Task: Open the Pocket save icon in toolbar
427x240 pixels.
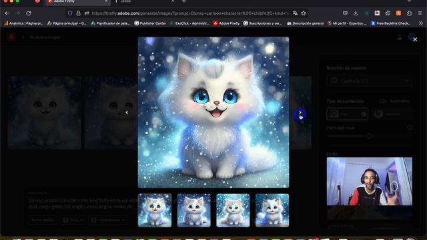Action: point(345,13)
